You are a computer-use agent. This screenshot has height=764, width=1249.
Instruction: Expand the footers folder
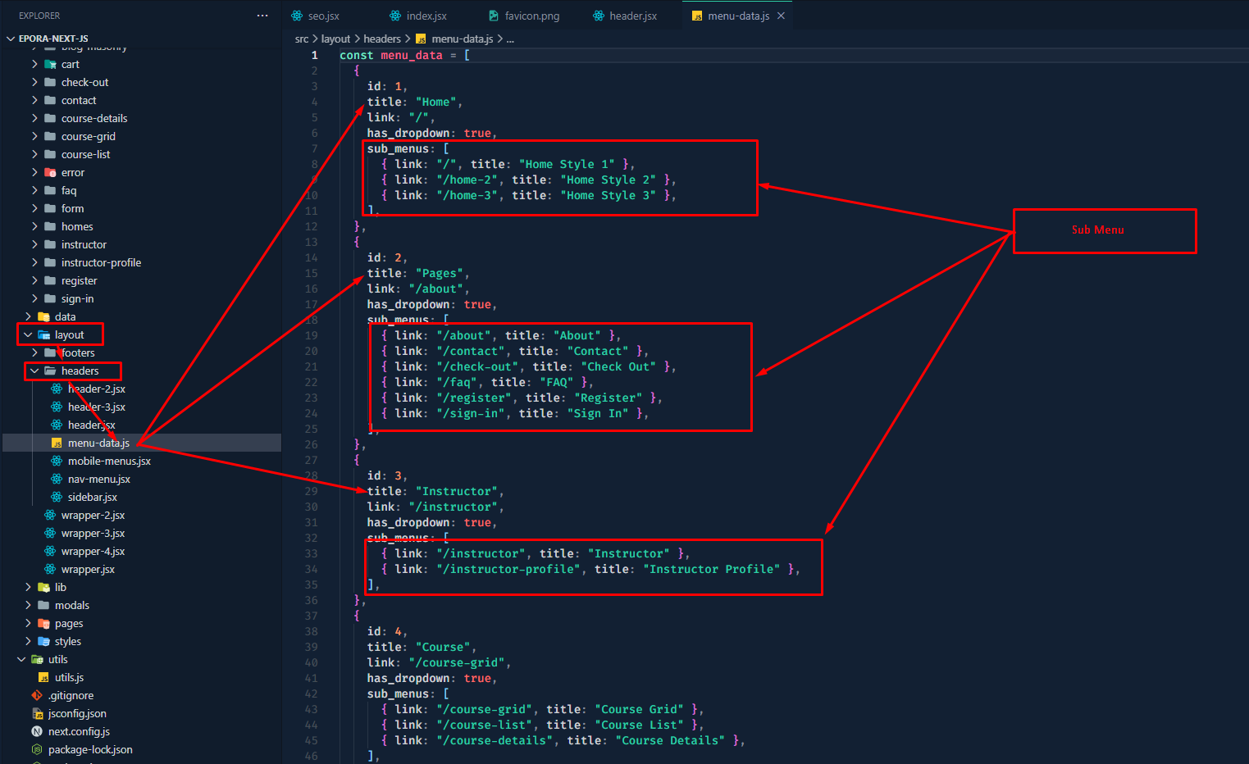tap(34, 352)
